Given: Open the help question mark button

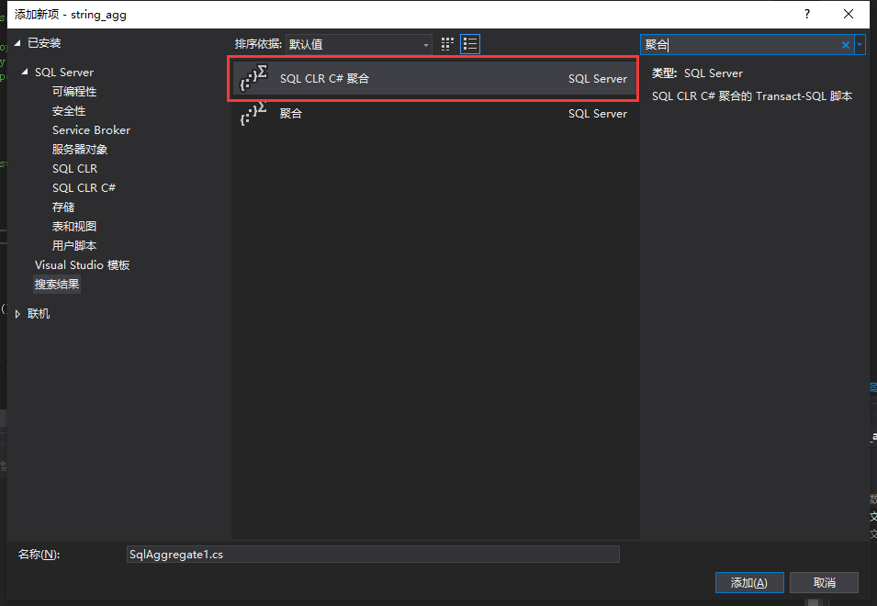Looking at the screenshot, I should coord(806,14).
